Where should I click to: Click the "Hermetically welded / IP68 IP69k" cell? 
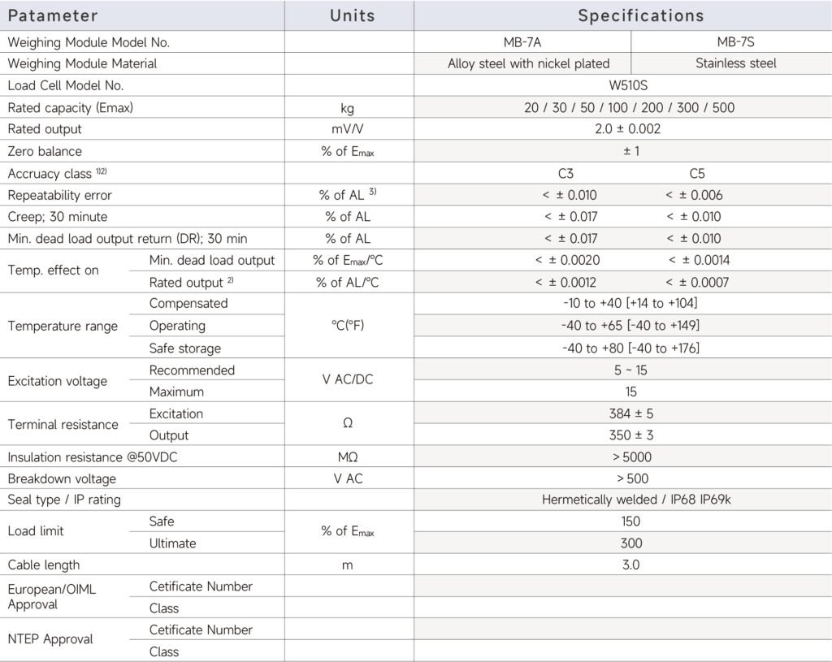point(636,500)
